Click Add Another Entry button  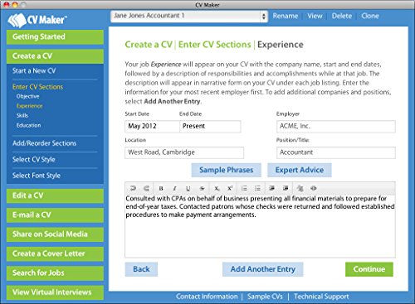(x=263, y=269)
